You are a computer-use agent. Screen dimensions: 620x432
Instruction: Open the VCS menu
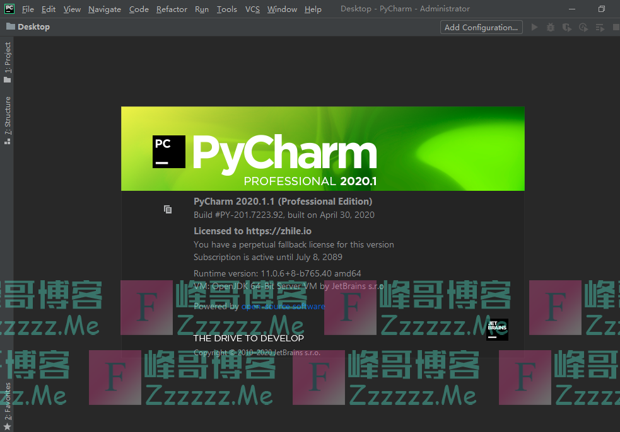tap(252, 9)
